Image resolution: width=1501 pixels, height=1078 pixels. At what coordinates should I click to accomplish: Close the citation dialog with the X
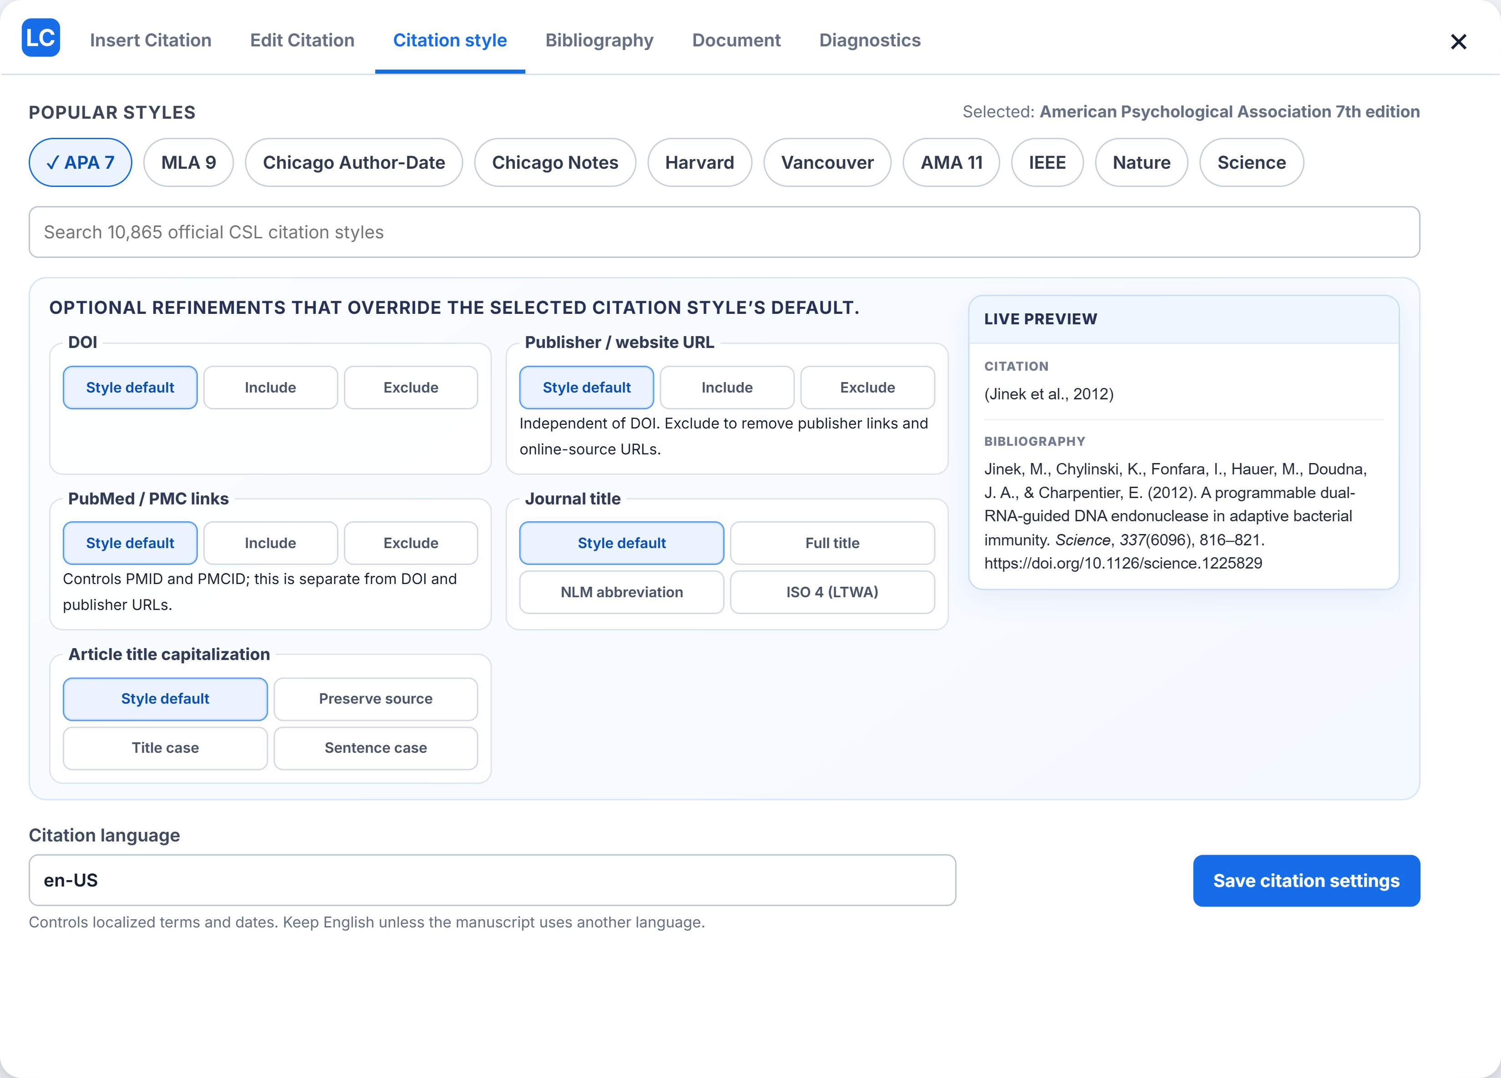click(1458, 42)
